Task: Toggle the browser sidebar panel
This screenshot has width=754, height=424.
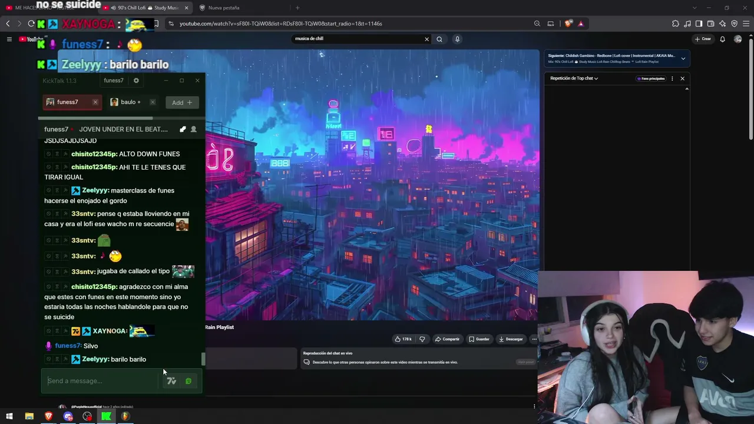Action: pos(699,24)
